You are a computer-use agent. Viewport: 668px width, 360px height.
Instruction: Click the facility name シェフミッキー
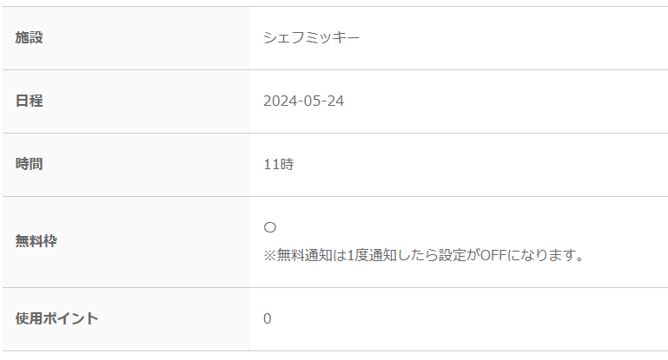(312, 37)
